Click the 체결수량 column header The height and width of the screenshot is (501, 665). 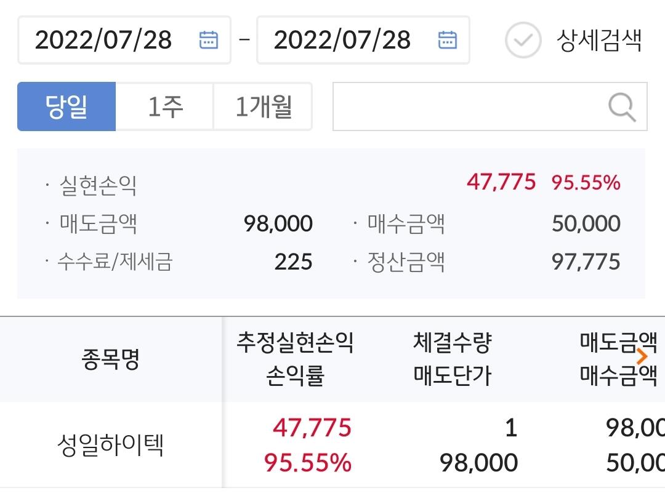coord(453,343)
